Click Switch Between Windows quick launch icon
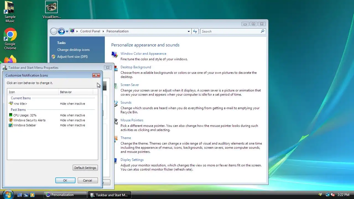Viewport: 354px width, 199px height. 26,195
